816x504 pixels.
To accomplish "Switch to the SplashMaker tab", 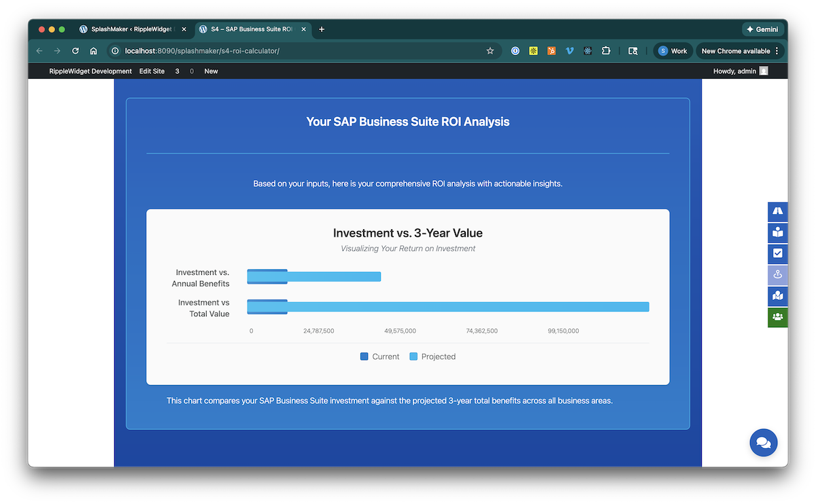I will coord(132,29).
